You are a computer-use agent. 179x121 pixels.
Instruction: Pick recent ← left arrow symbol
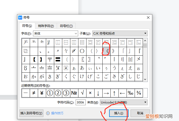pyautogui.click(x=123, y=93)
